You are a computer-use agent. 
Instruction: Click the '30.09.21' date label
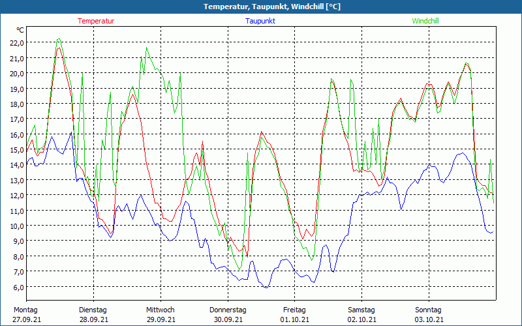(228, 319)
